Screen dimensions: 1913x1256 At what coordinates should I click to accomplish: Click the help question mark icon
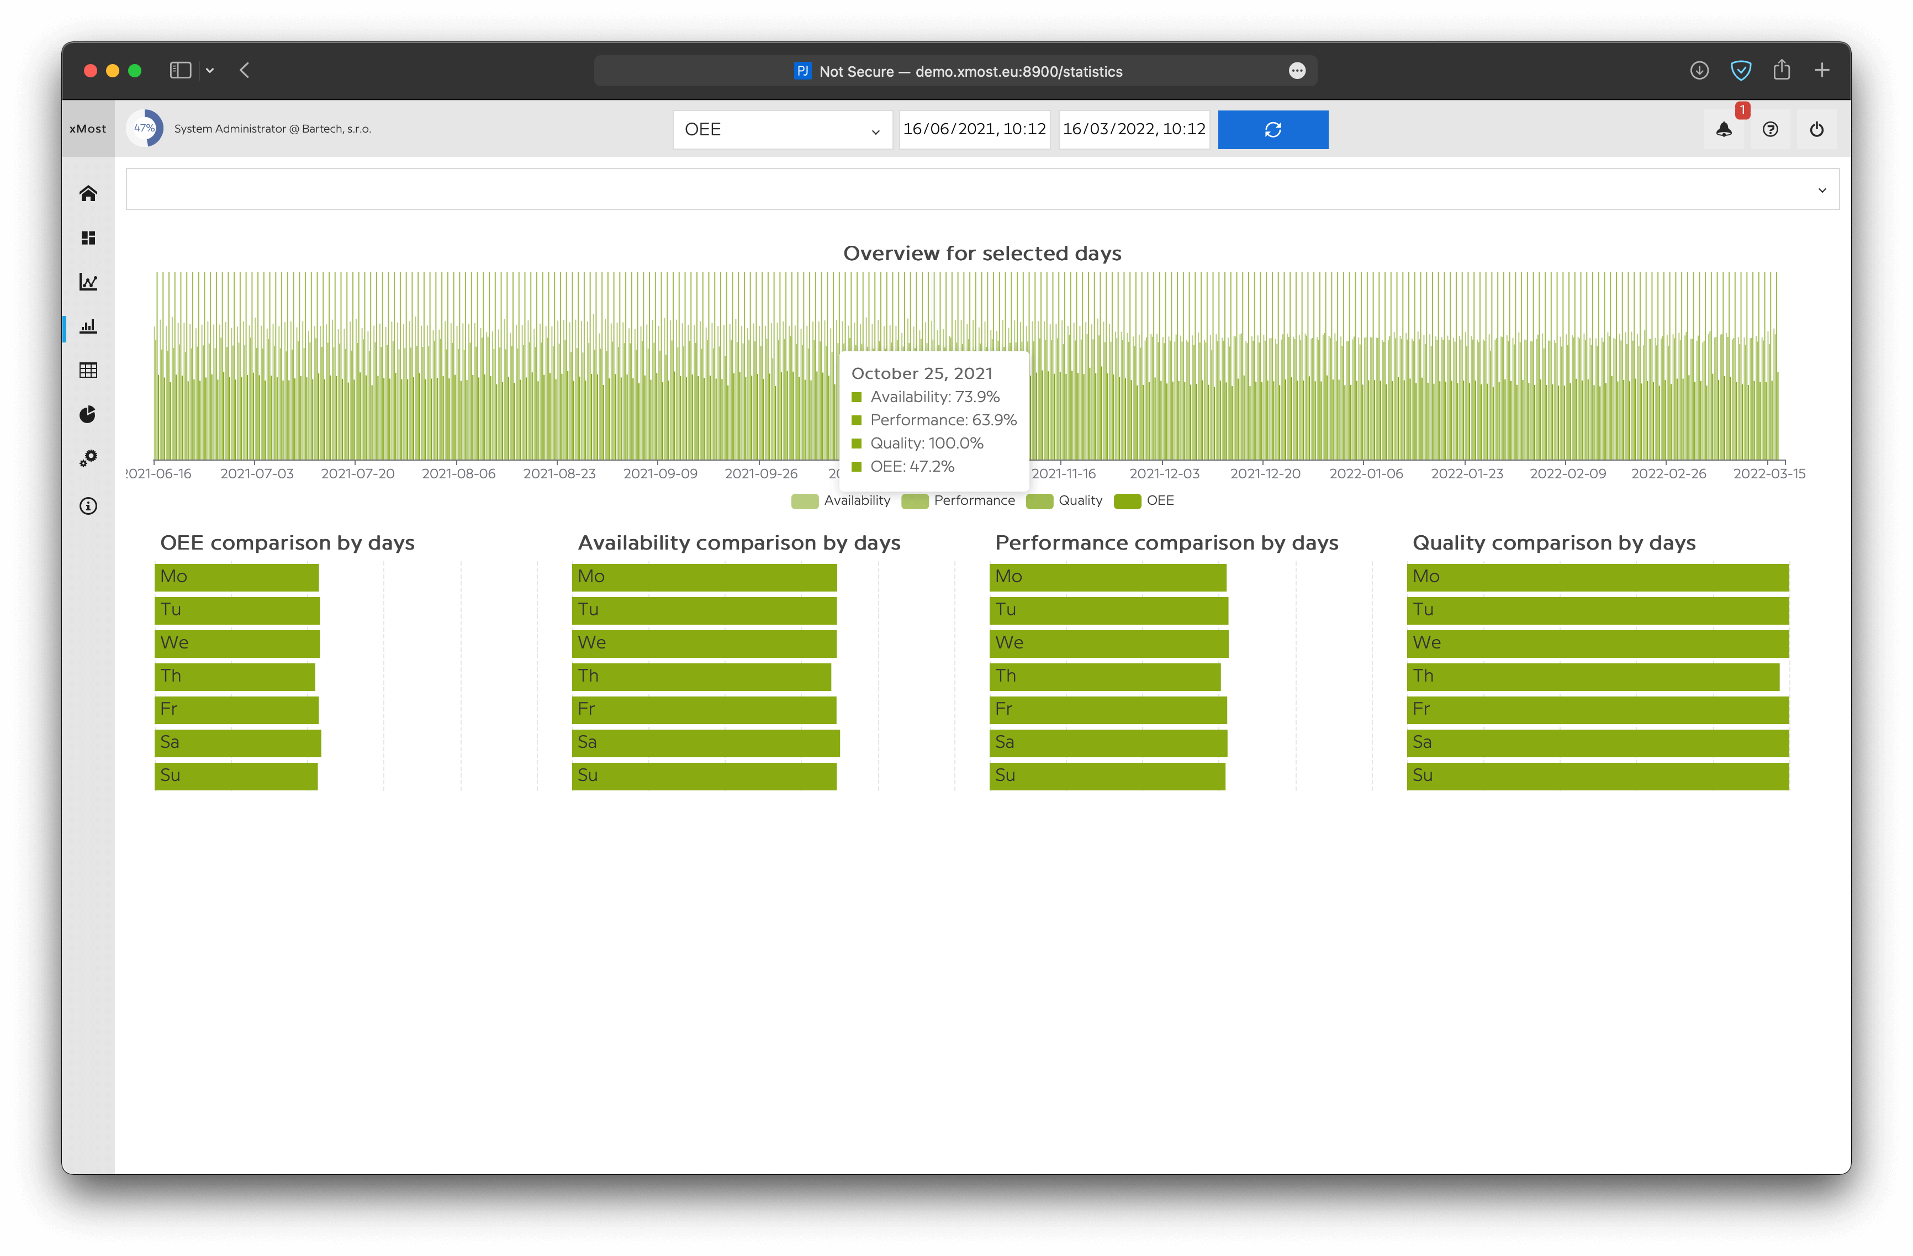[1770, 129]
